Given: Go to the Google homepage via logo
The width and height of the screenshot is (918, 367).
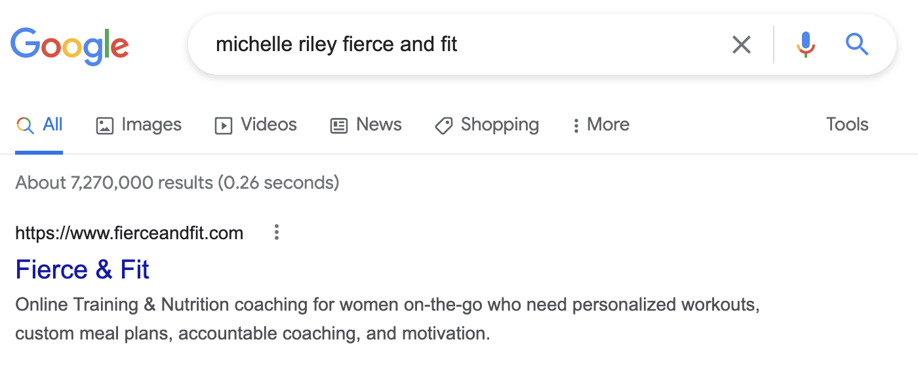Looking at the screenshot, I should [x=70, y=46].
